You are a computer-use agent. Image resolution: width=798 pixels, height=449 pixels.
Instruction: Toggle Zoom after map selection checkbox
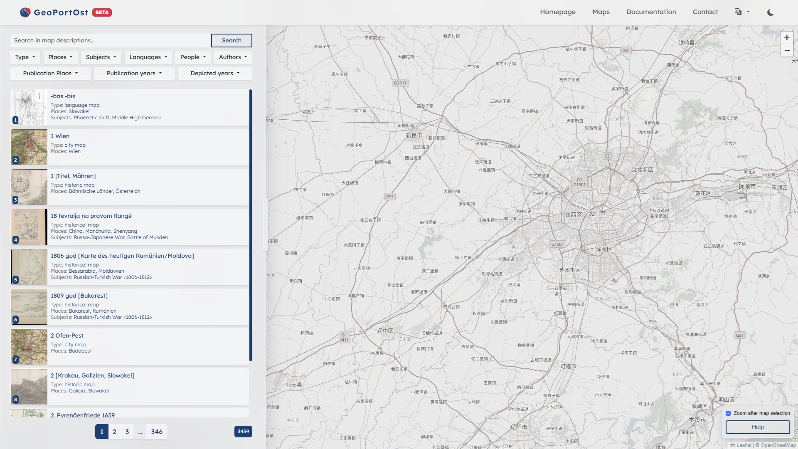point(728,413)
